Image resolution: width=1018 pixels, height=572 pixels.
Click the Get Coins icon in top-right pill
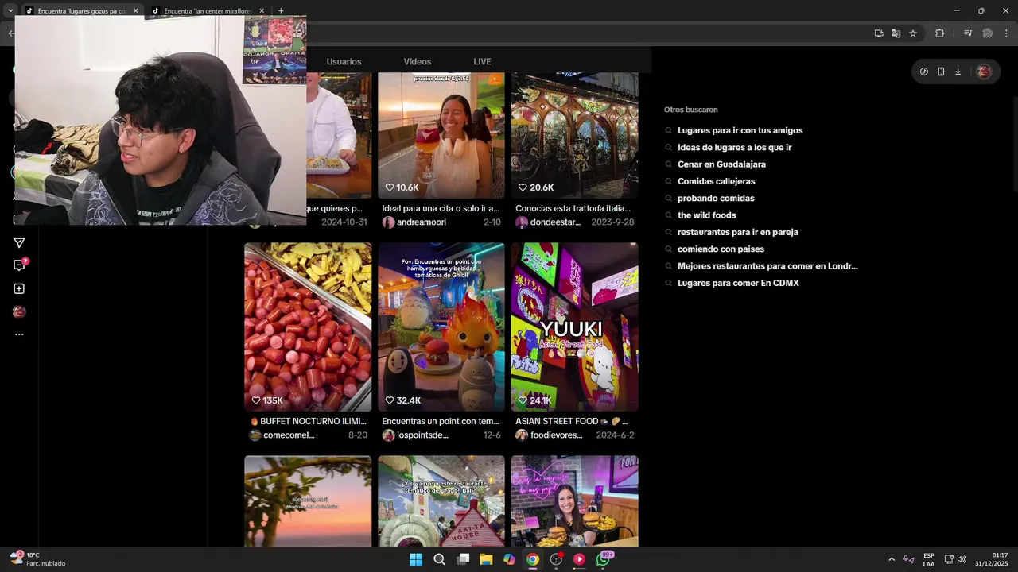click(924, 71)
